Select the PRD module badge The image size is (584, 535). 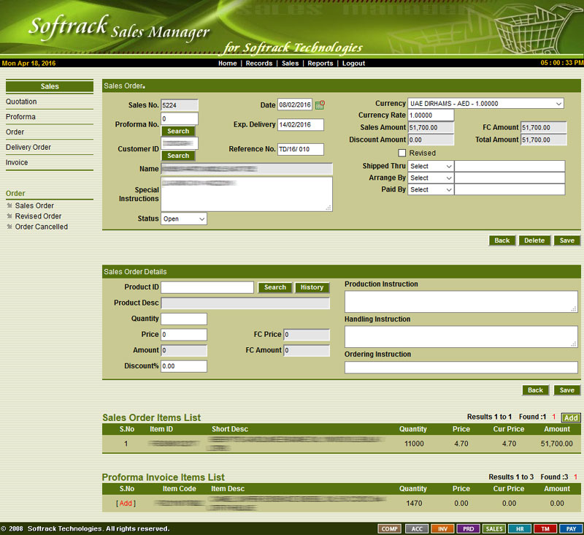click(x=469, y=528)
